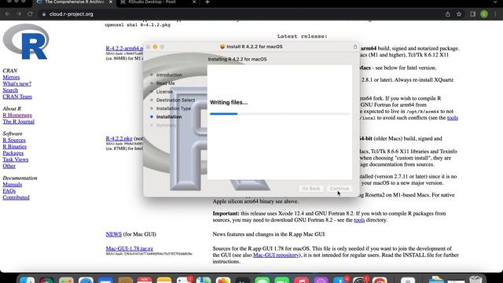Click the 'Installing R 4.2.2 for macOS' heading
Viewport: 503px width, 283px height.
(x=237, y=60)
